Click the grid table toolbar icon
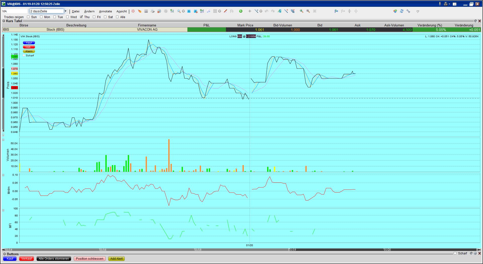 coord(146,11)
